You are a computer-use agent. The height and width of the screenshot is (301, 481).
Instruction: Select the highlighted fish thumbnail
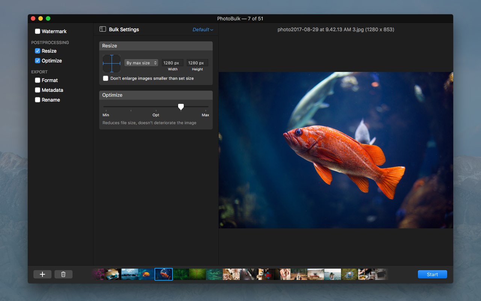click(x=163, y=274)
